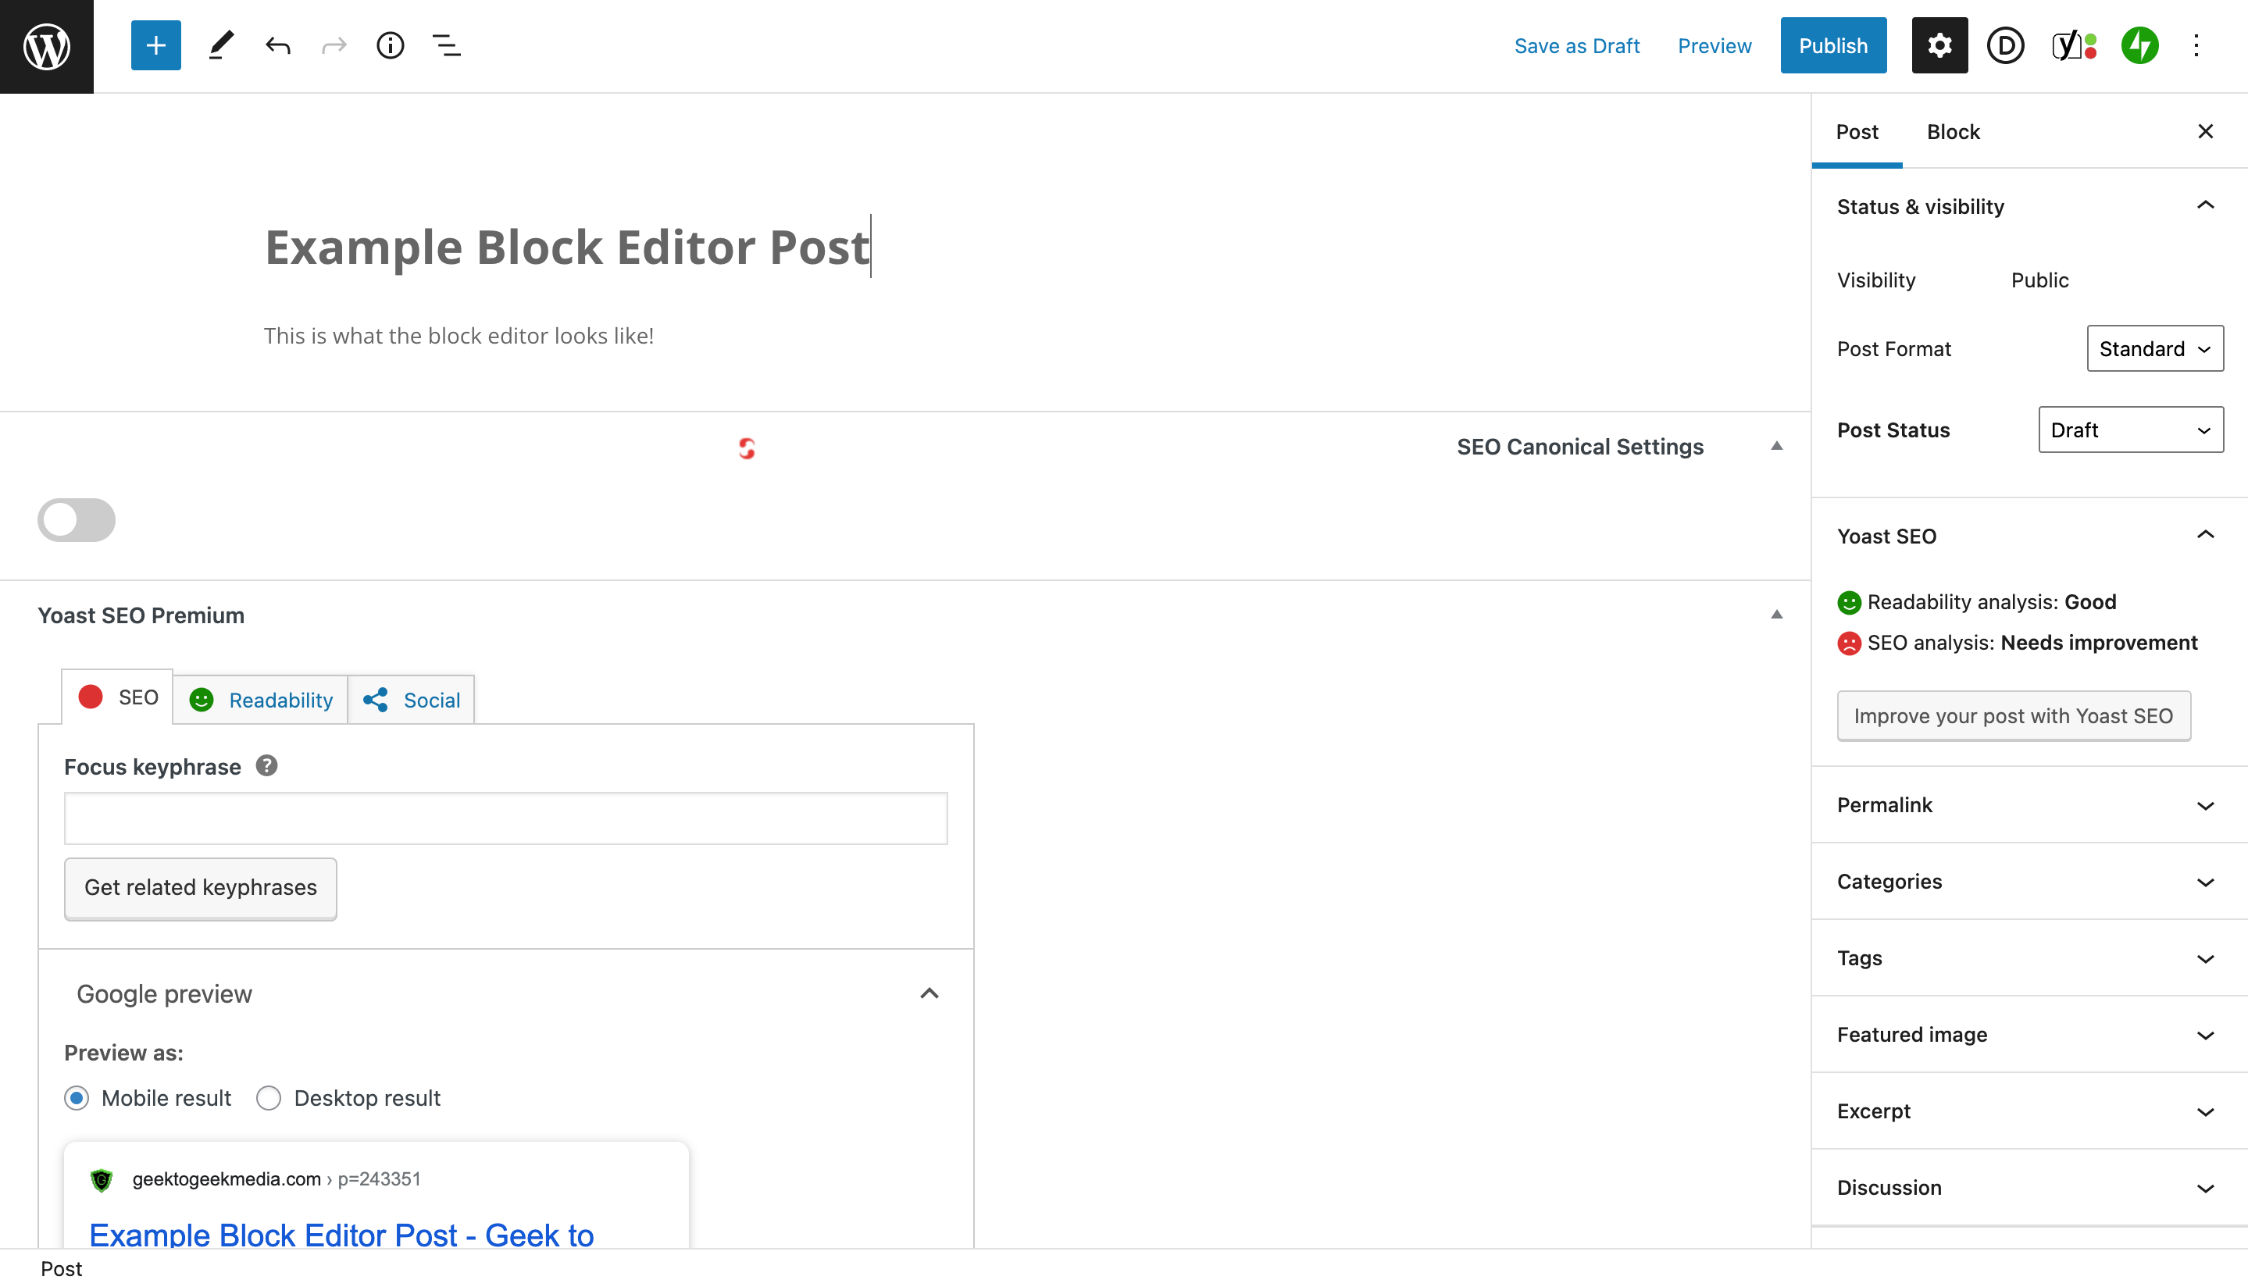This screenshot has height=1287, width=2248.
Task: Click the Google preview title link
Action: coord(341,1234)
